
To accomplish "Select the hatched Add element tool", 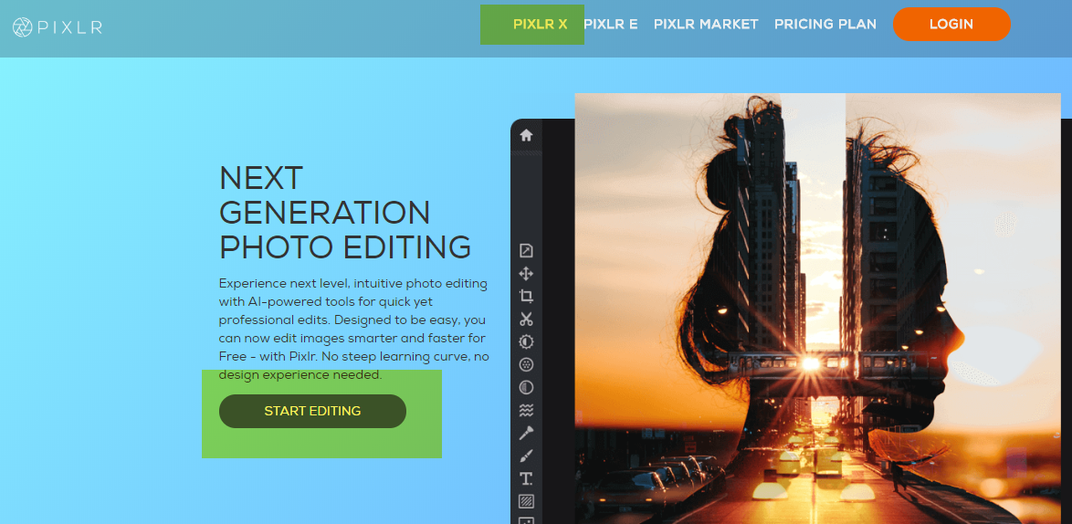I will (526, 501).
